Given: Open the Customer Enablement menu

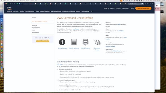Looking at the screenshot, I should coord(68,12).
